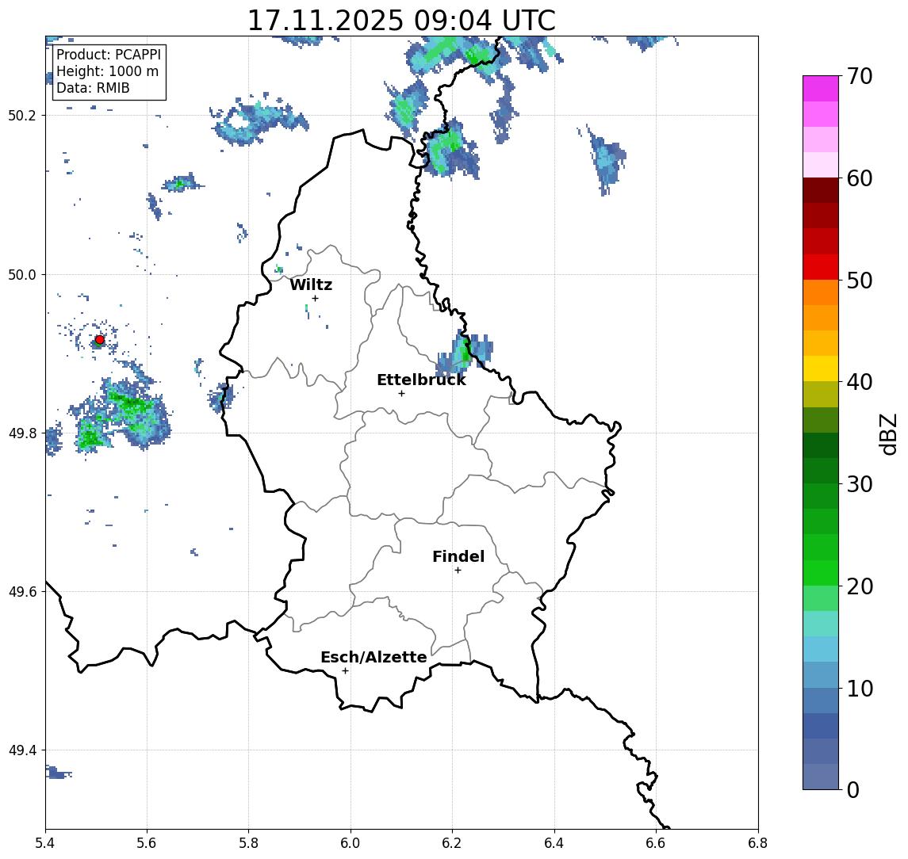Image resolution: width=908 pixels, height=859 pixels.
Task: Click the 50 tick on the colorbar
Action: 860,281
